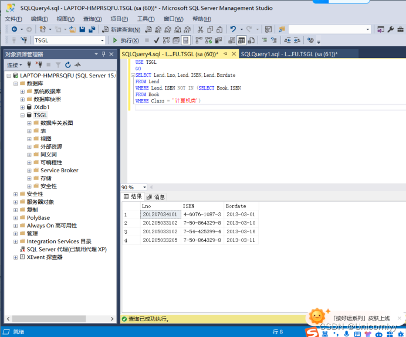The image size is (406, 337).
Task: Click the toolbox icon in the top toolbar
Action: point(401,29)
